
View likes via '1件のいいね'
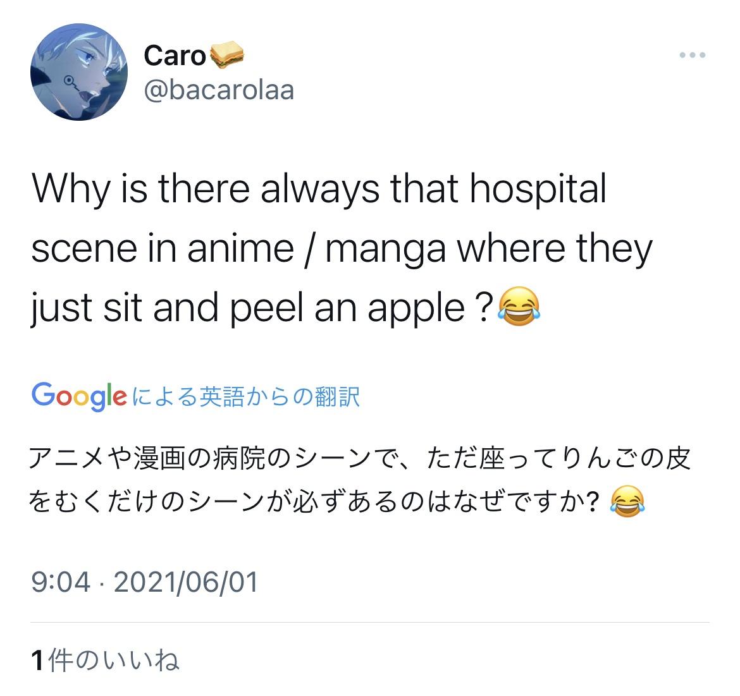105,661
